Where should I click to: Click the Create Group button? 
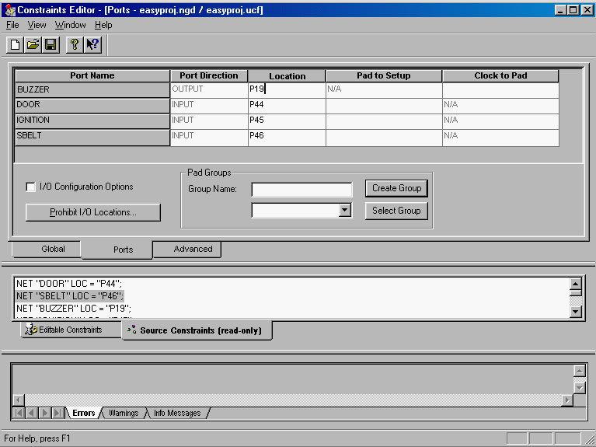[396, 188]
